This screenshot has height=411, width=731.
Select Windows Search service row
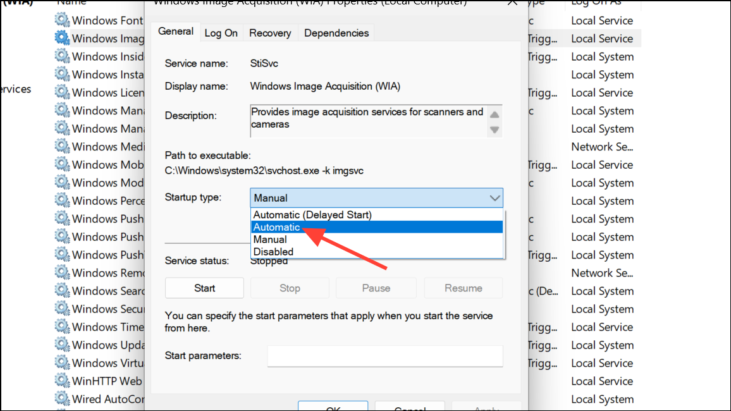click(x=99, y=291)
